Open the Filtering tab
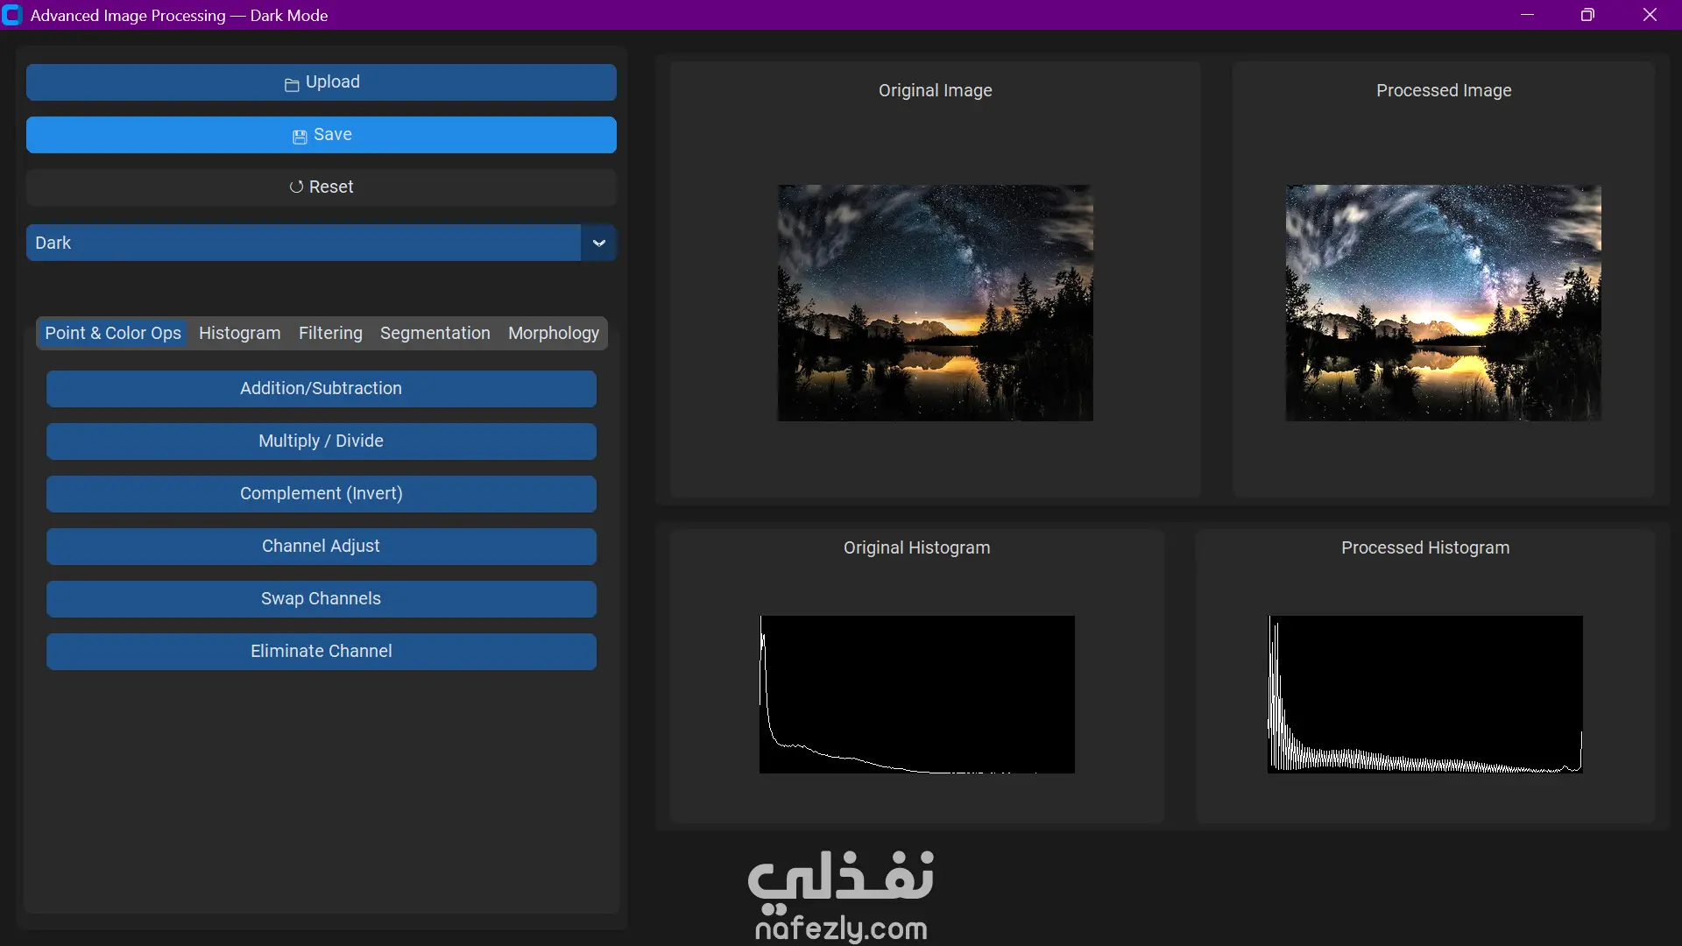The height and width of the screenshot is (946, 1682). pyautogui.click(x=330, y=334)
